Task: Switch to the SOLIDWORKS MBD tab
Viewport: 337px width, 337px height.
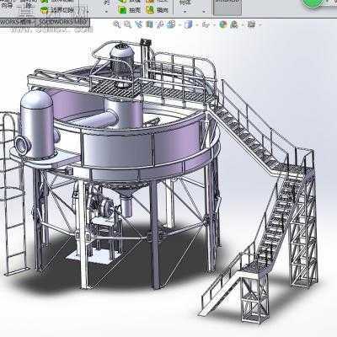Action: pyautogui.click(x=63, y=22)
